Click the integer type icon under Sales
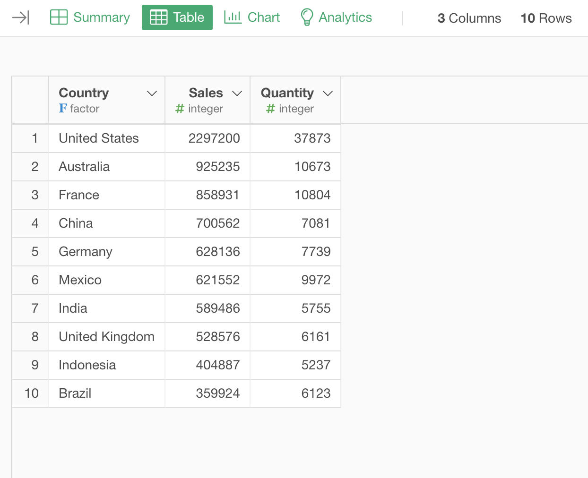The height and width of the screenshot is (478, 588). pyautogui.click(x=179, y=109)
